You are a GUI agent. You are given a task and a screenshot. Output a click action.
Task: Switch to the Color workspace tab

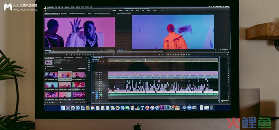[132, 10]
